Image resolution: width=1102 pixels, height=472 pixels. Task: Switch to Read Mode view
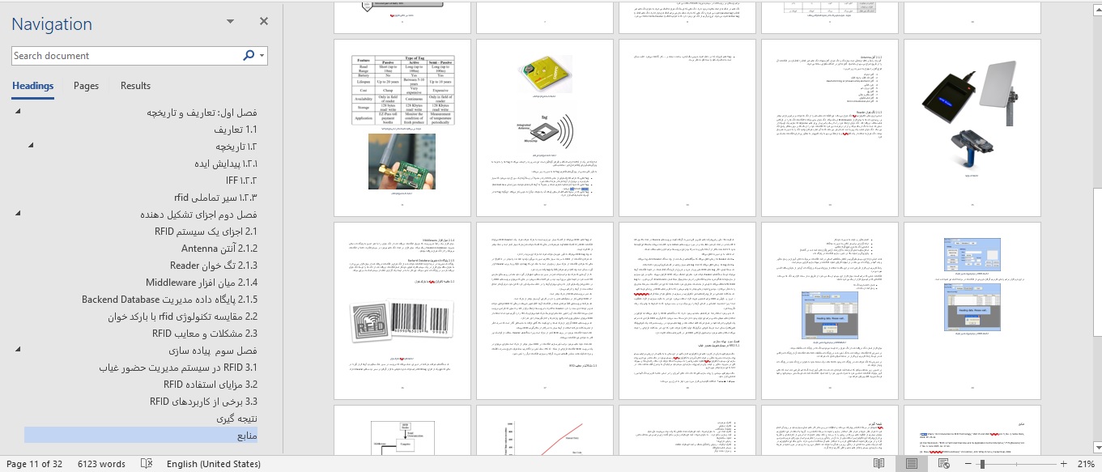[879, 464]
